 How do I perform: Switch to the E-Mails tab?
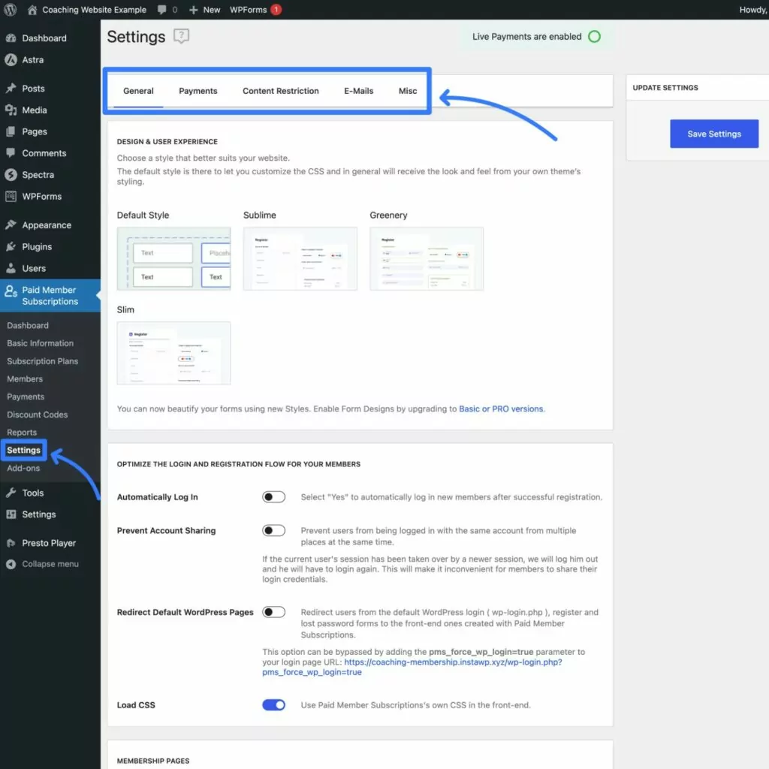pos(358,91)
